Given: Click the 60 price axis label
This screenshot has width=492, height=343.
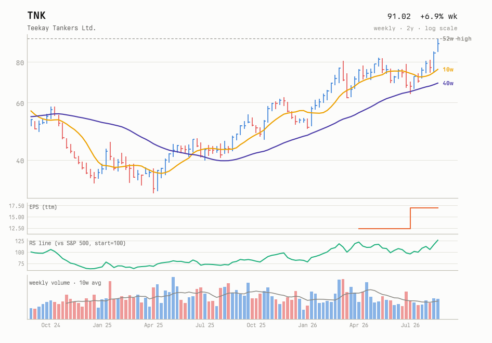Looking at the screenshot, I should coord(20,103).
